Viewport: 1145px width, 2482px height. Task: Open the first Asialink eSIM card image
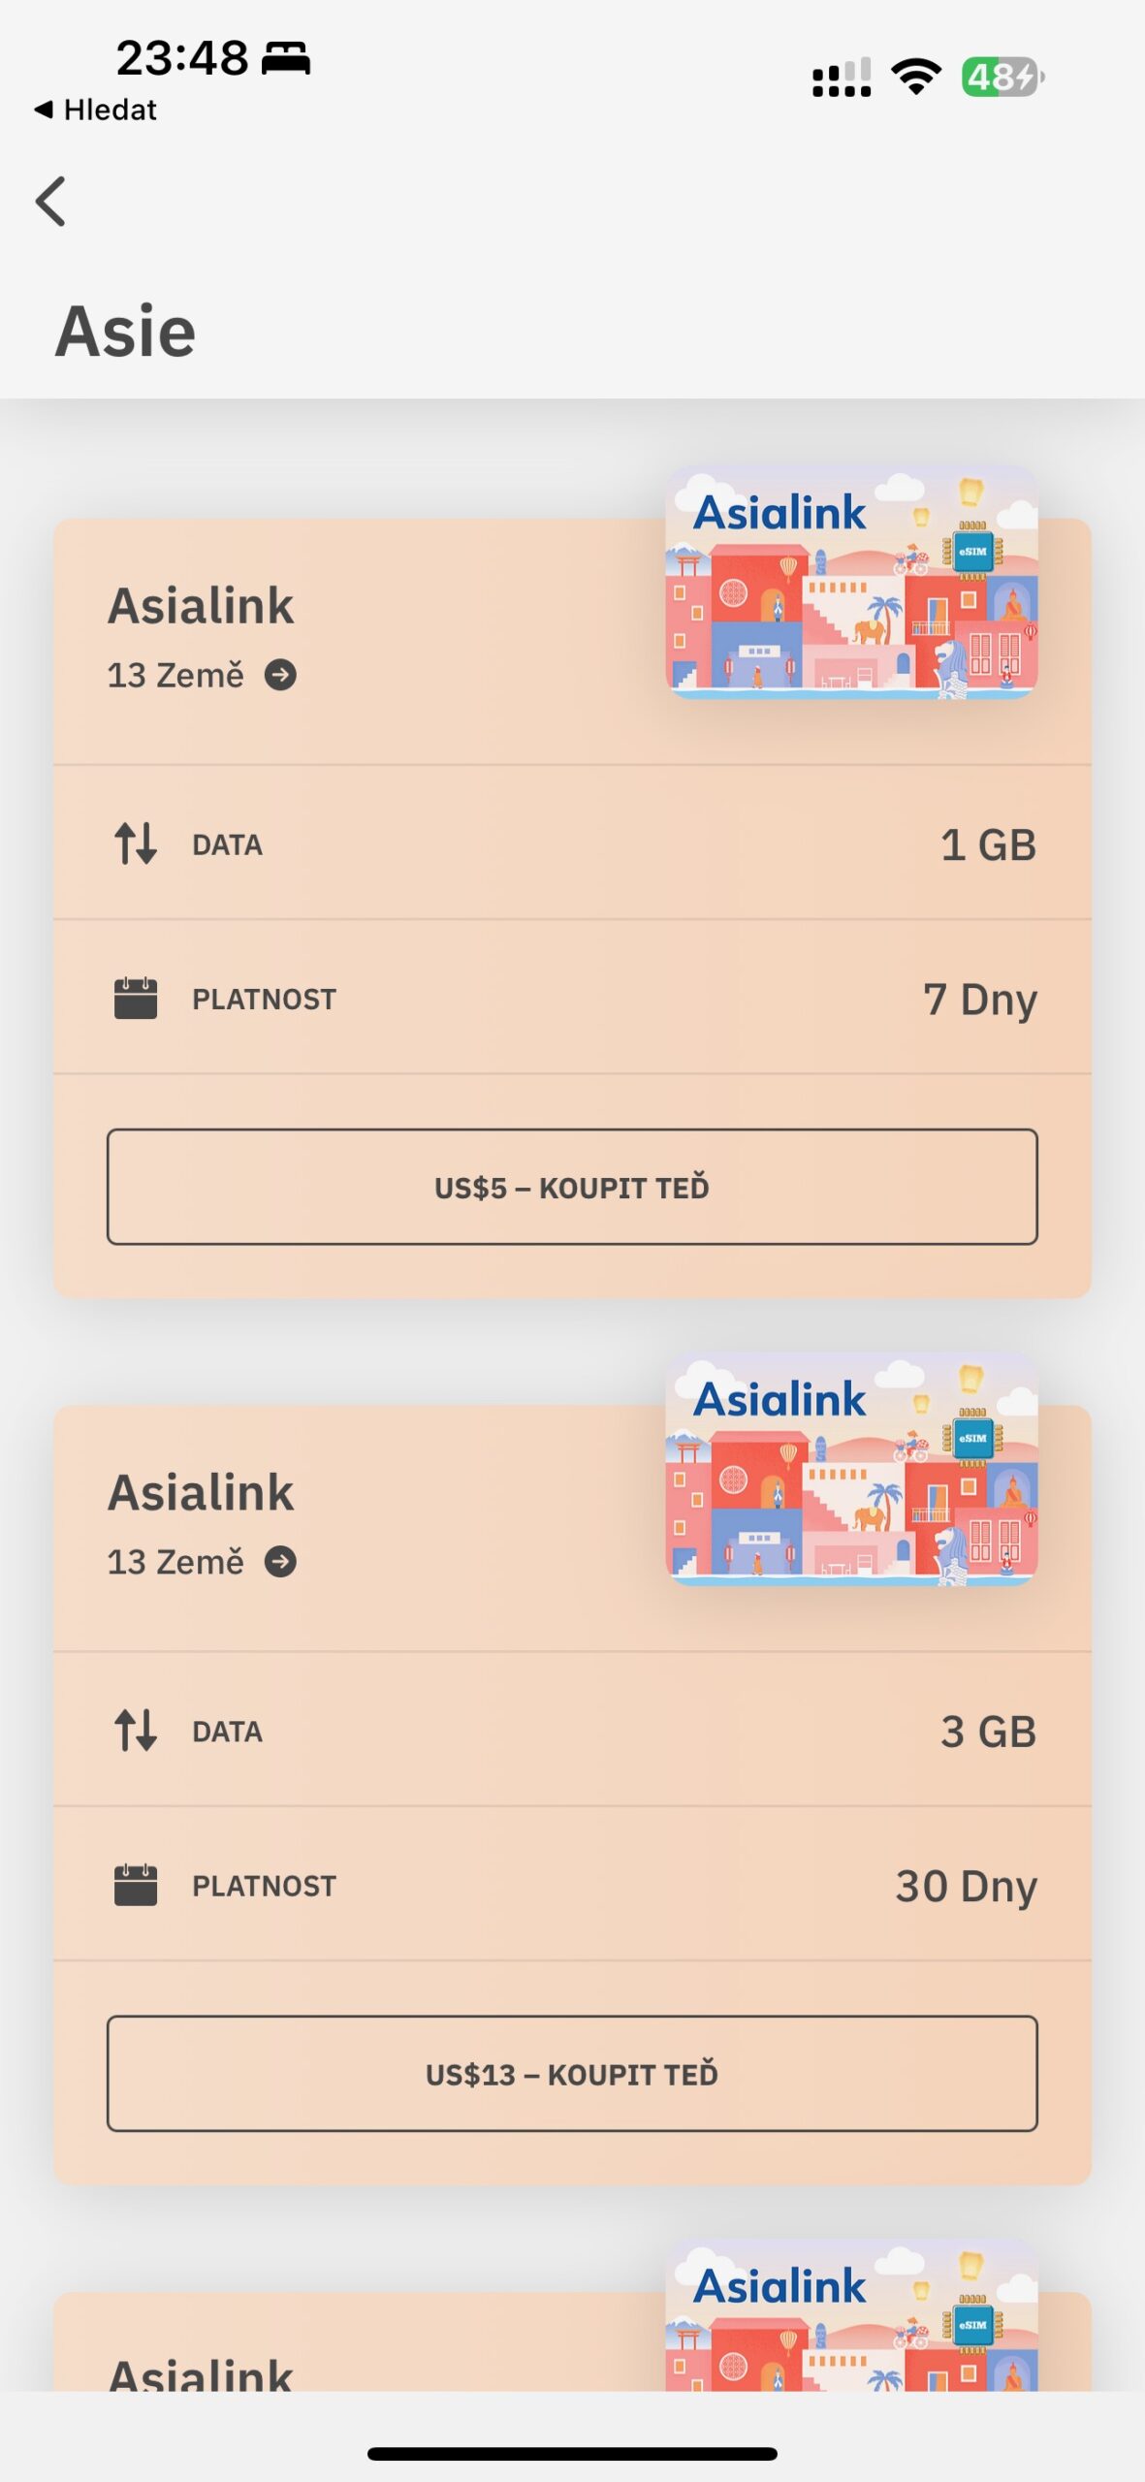click(851, 582)
